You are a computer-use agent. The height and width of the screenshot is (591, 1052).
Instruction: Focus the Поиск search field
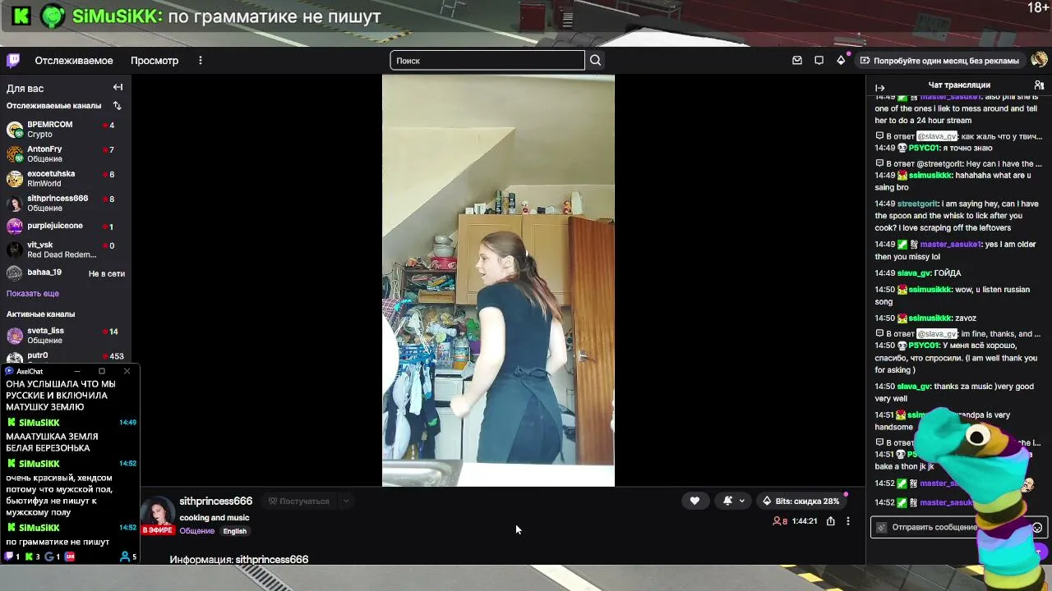click(487, 60)
